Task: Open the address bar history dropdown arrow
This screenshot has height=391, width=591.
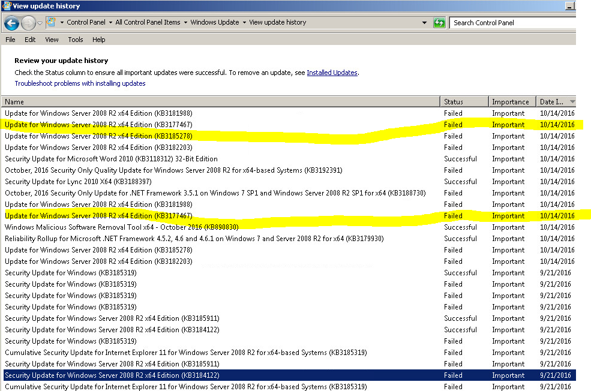Action: coord(424,22)
